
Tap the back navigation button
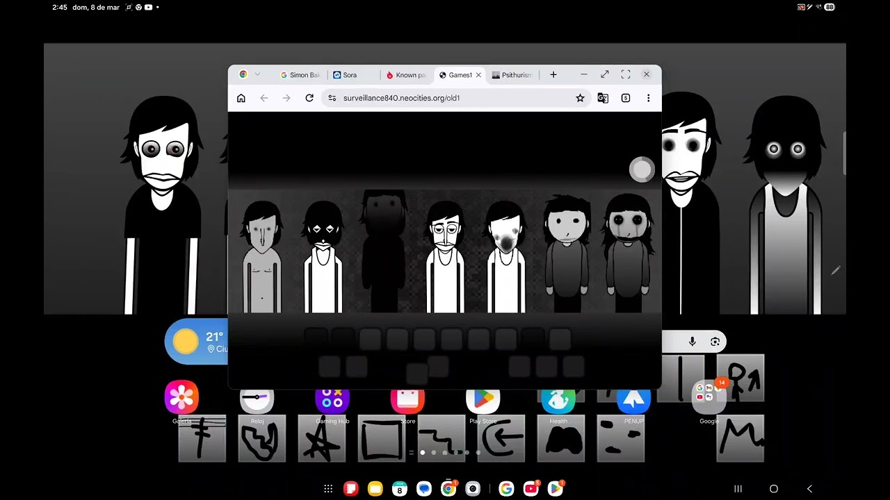[x=809, y=489]
